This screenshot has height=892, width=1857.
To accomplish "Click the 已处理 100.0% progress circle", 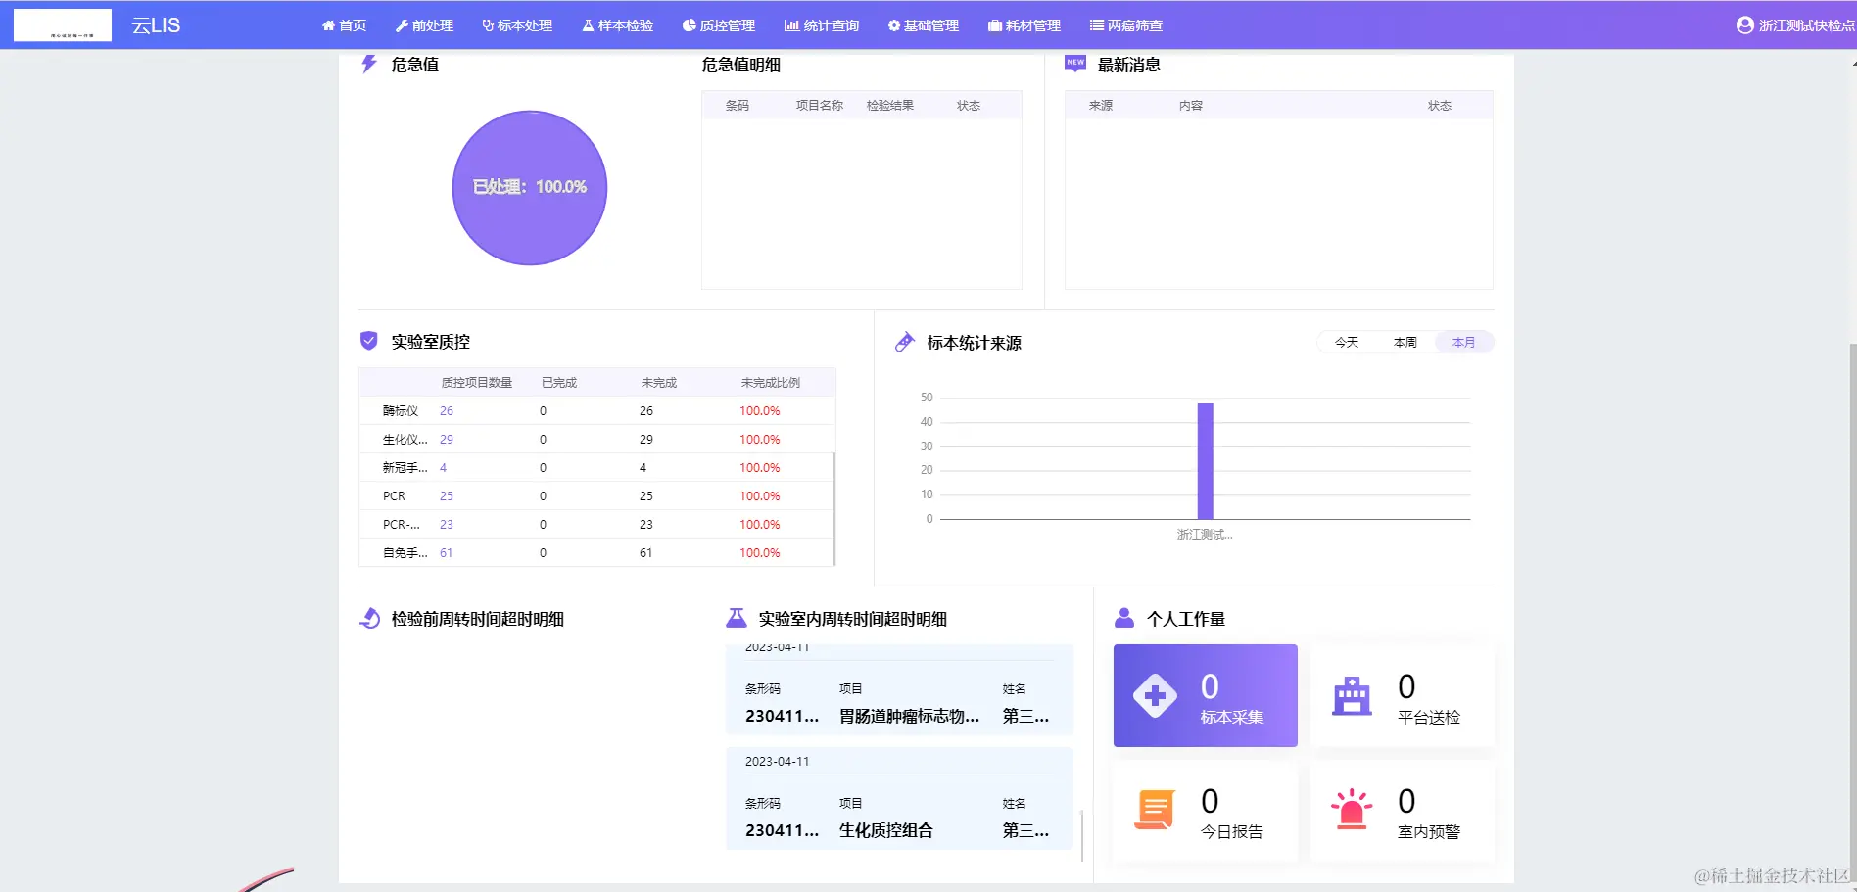I will pyautogui.click(x=530, y=187).
